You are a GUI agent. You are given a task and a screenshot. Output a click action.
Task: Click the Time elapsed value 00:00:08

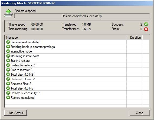click(x=37, y=24)
